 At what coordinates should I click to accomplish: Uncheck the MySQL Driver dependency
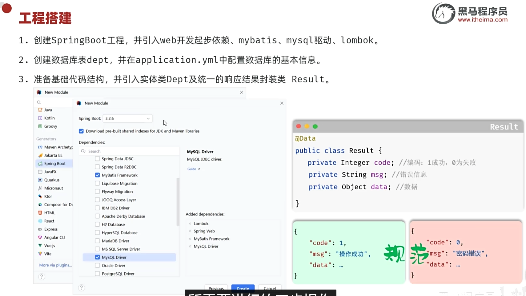pos(97,257)
